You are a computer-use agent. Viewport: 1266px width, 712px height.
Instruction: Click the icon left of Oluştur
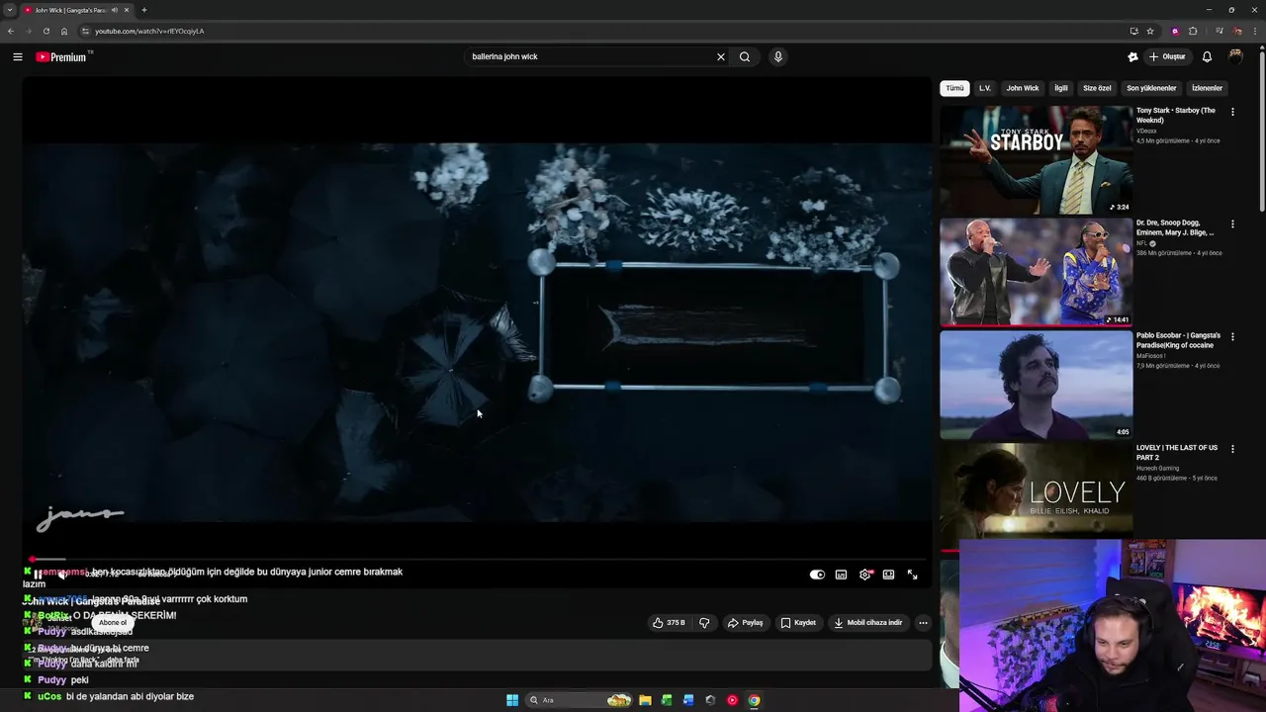[x=1132, y=57]
